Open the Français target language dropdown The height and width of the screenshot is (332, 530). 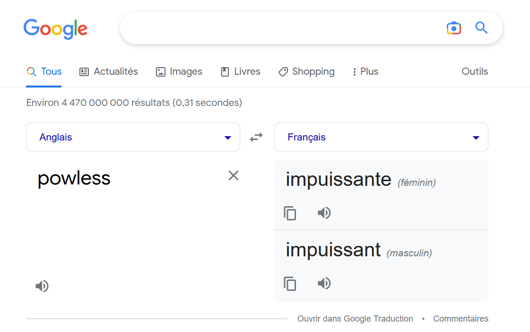click(381, 137)
